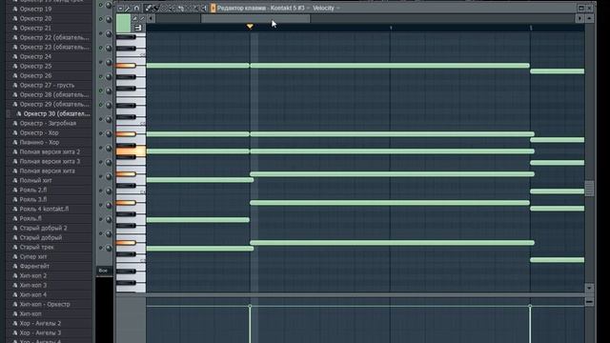Select the Draw pencil tool

tap(149, 9)
